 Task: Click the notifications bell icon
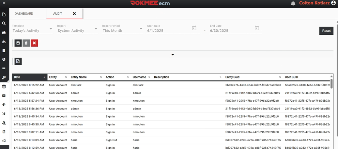[293, 3]
